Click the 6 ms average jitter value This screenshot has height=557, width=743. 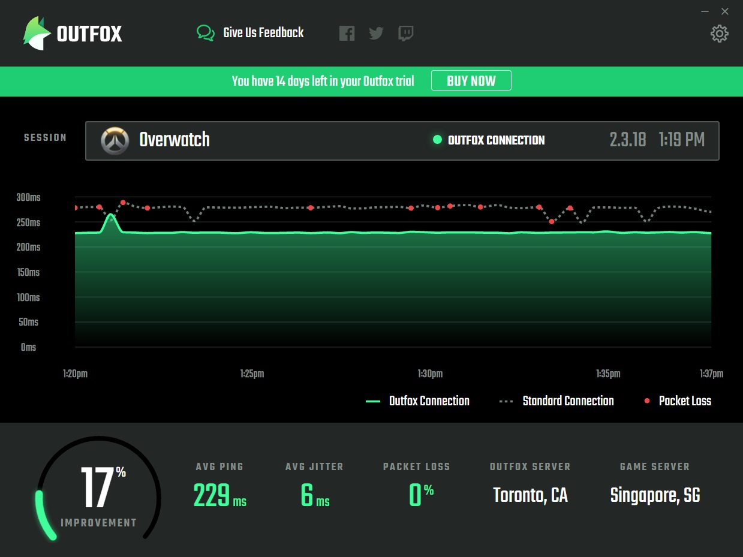[x=315, y=496]
